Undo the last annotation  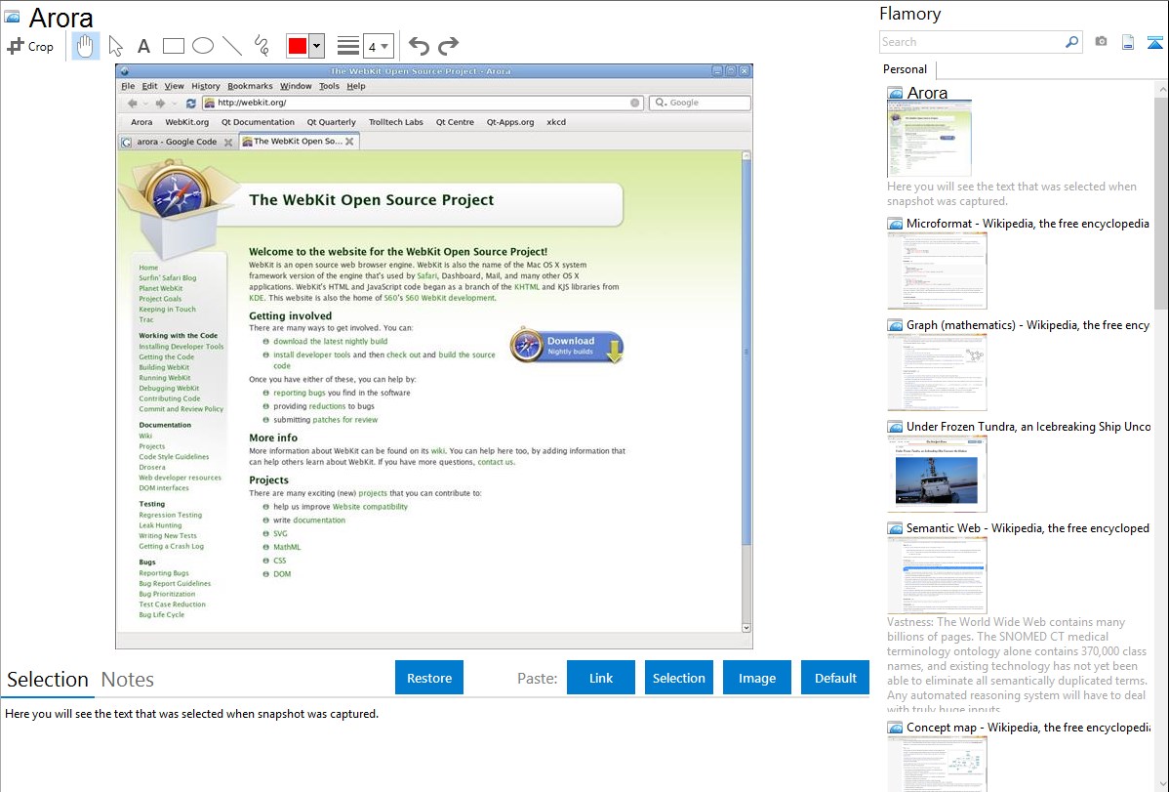click(419, 46)
